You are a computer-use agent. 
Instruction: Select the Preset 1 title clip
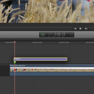click(x=40, y=59)
